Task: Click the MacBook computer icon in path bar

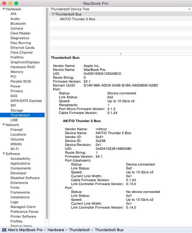Action: (4, 230)
